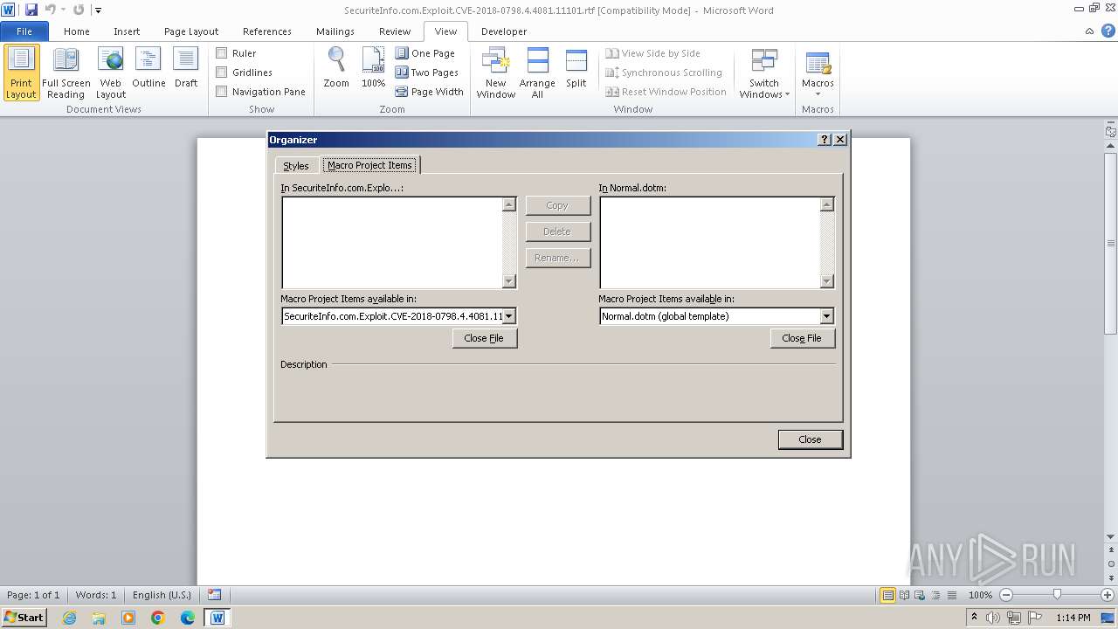This screenshot has width=1118, height=629.
Task: Click the Save icon in quick access
Action: pyautogui.click(x=31, y=10)
